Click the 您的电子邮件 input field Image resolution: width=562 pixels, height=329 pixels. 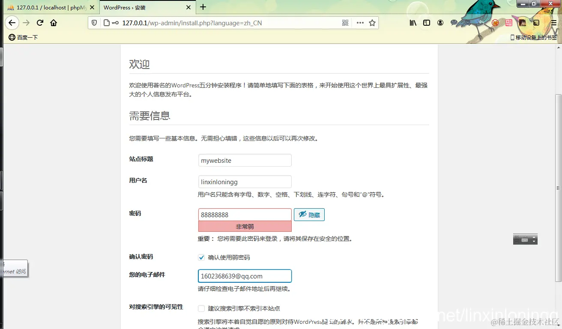(245, 276)
